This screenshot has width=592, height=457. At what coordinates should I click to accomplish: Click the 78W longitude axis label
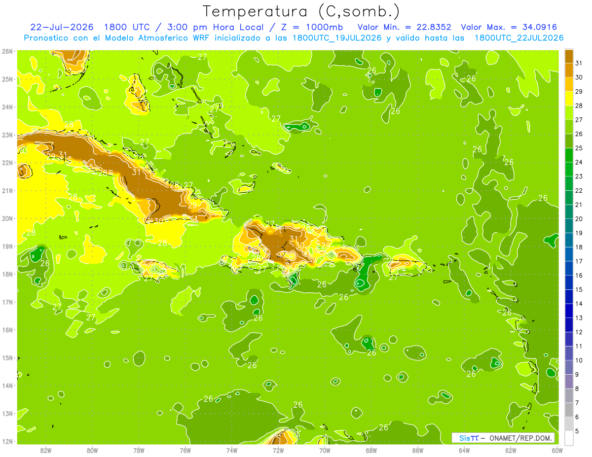click(x=139, y=450)
